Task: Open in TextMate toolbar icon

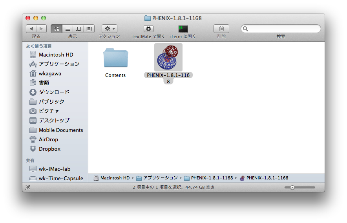Action: tap(148, 29)
